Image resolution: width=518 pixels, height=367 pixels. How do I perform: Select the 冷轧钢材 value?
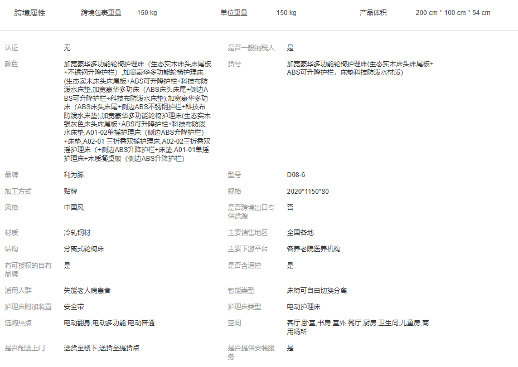(x=77, y=233)
